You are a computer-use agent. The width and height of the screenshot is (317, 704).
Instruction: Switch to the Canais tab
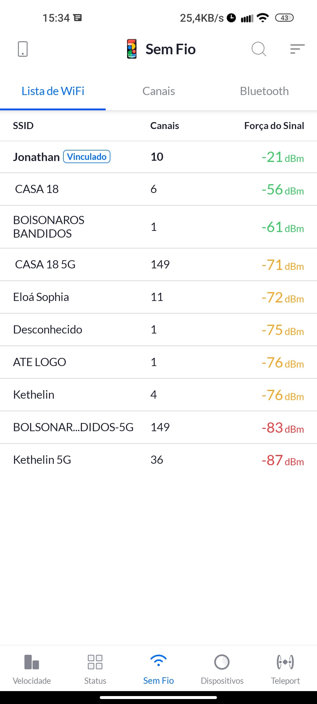coord(158,91)
